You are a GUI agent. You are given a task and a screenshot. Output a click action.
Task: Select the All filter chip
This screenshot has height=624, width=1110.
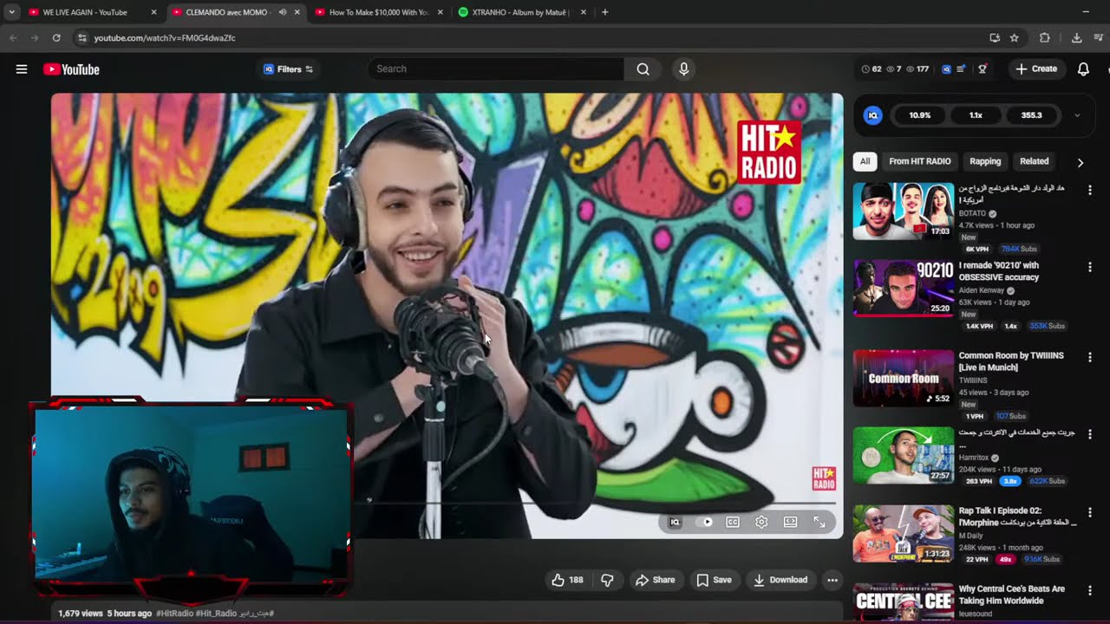pyautogui.click(x=865, y=161)
